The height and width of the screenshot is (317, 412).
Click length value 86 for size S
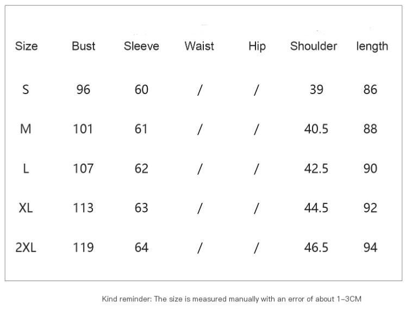(x=370, y=89)
